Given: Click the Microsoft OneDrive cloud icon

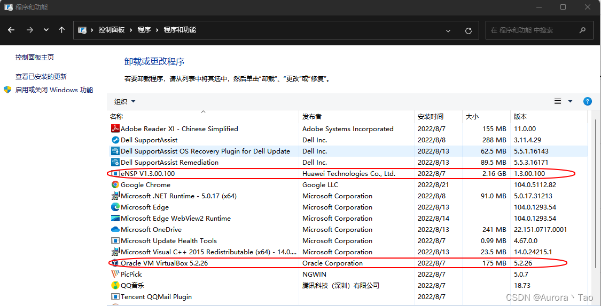Looking at the screenshot, I should click(x=115, y=229).
